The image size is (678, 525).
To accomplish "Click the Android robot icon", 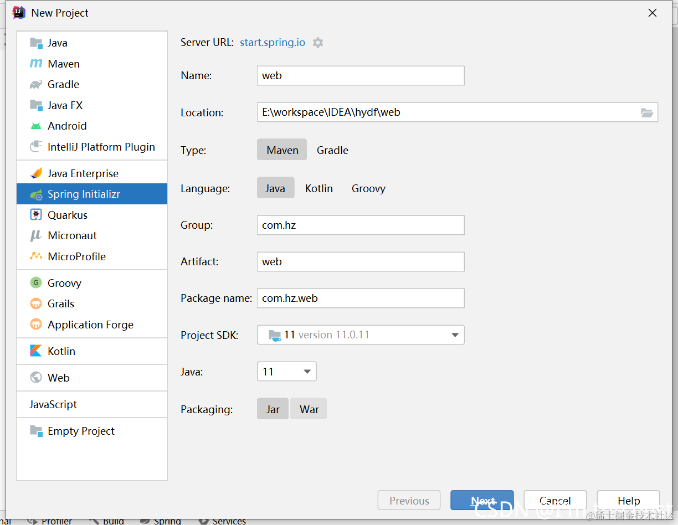I will pos(36,126).
